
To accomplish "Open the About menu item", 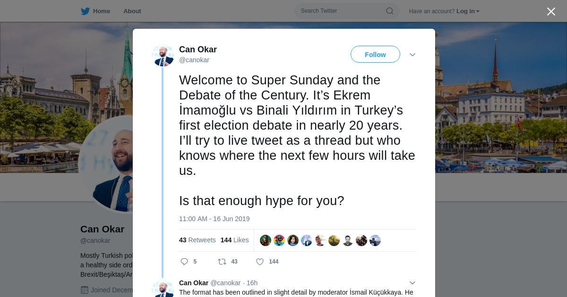I will [132, 11].
